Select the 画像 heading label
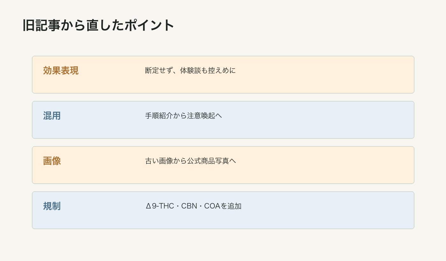This screenshot has height=261, width=446. click(x=52, y=161)
